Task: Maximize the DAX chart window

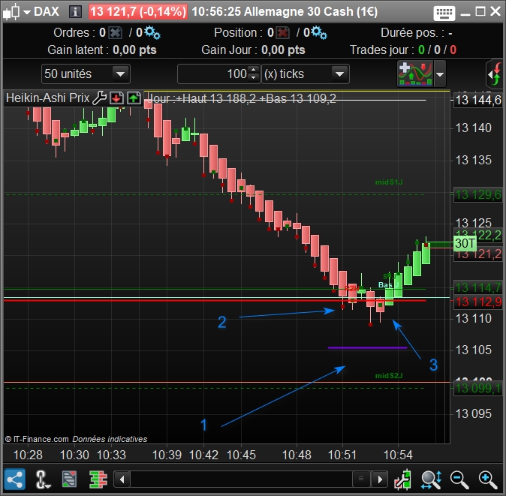Action: click(480, 12)
